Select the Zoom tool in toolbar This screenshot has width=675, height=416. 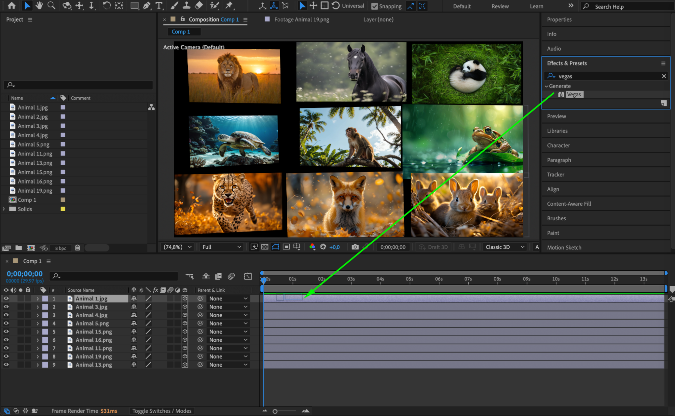tap(51, 5)
